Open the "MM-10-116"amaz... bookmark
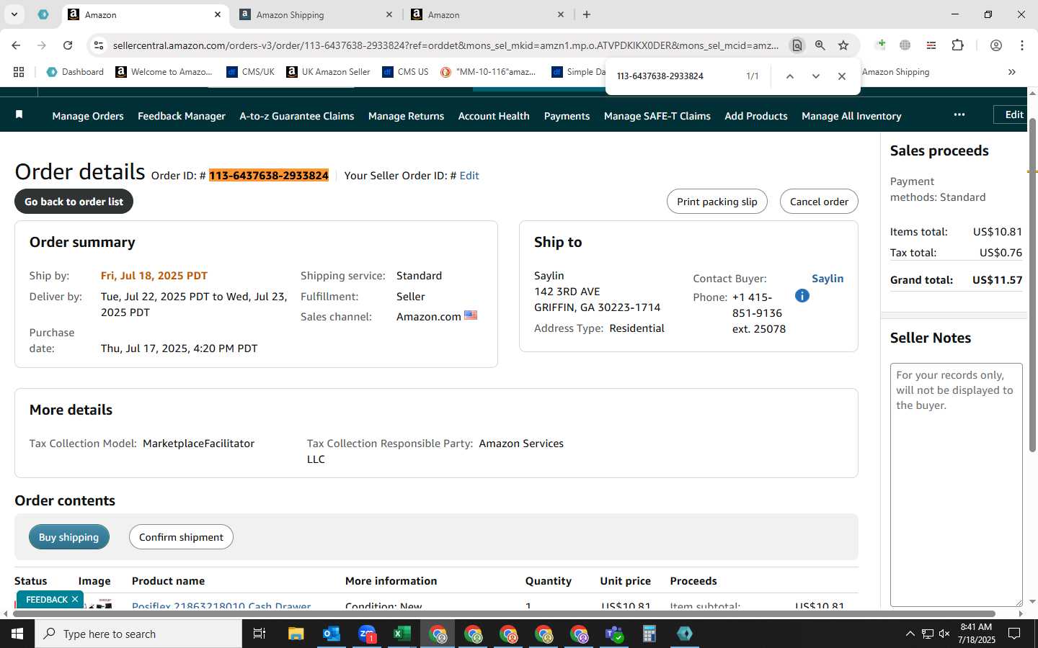Viewport: 1038px width, 648px height. (488, 72)
